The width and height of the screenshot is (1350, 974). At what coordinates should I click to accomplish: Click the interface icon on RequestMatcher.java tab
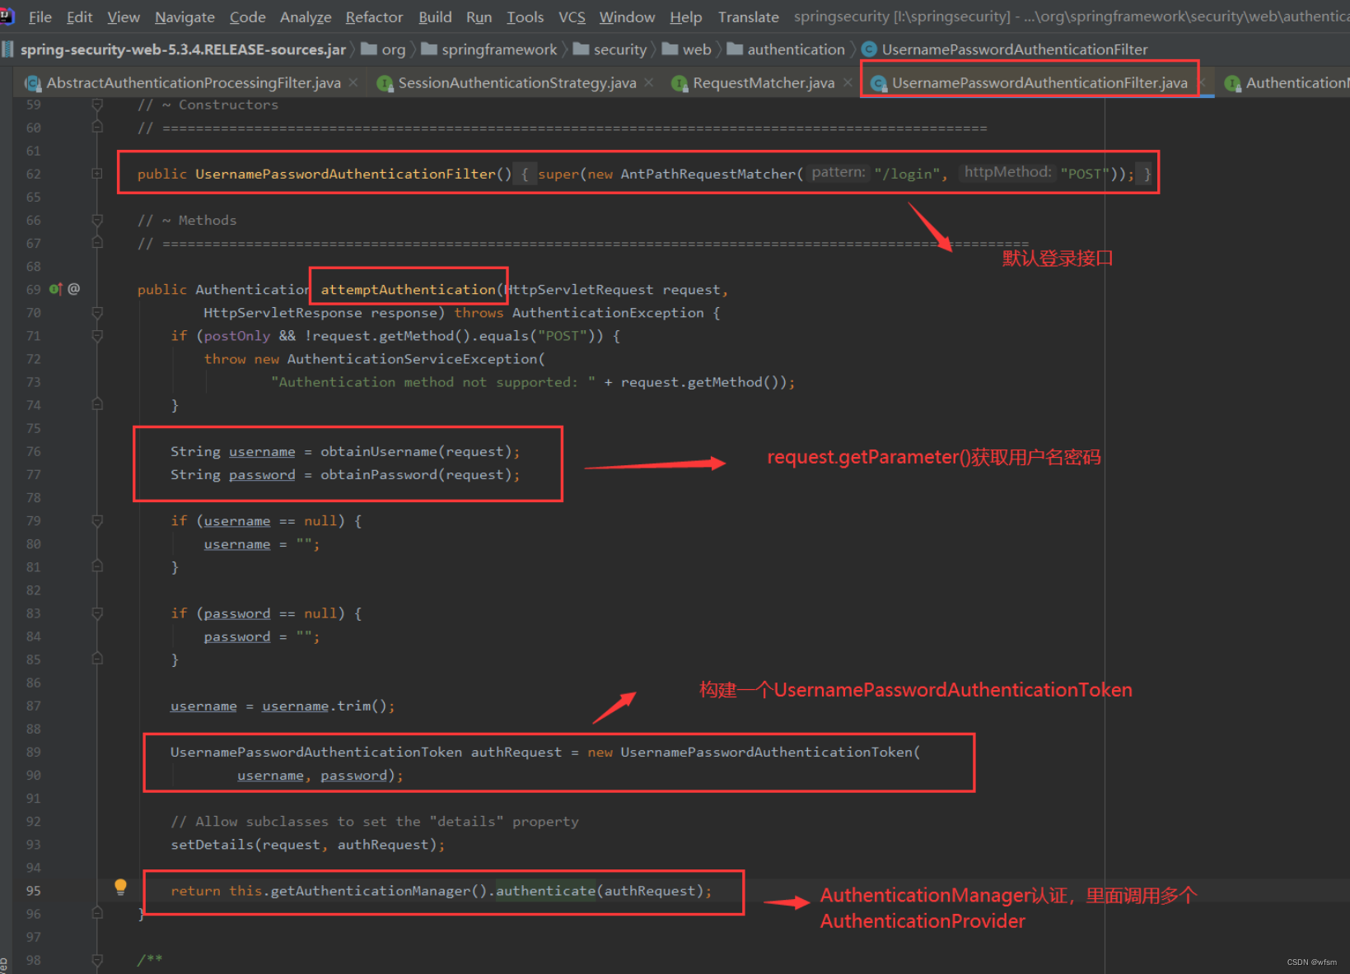pos(680,83)
